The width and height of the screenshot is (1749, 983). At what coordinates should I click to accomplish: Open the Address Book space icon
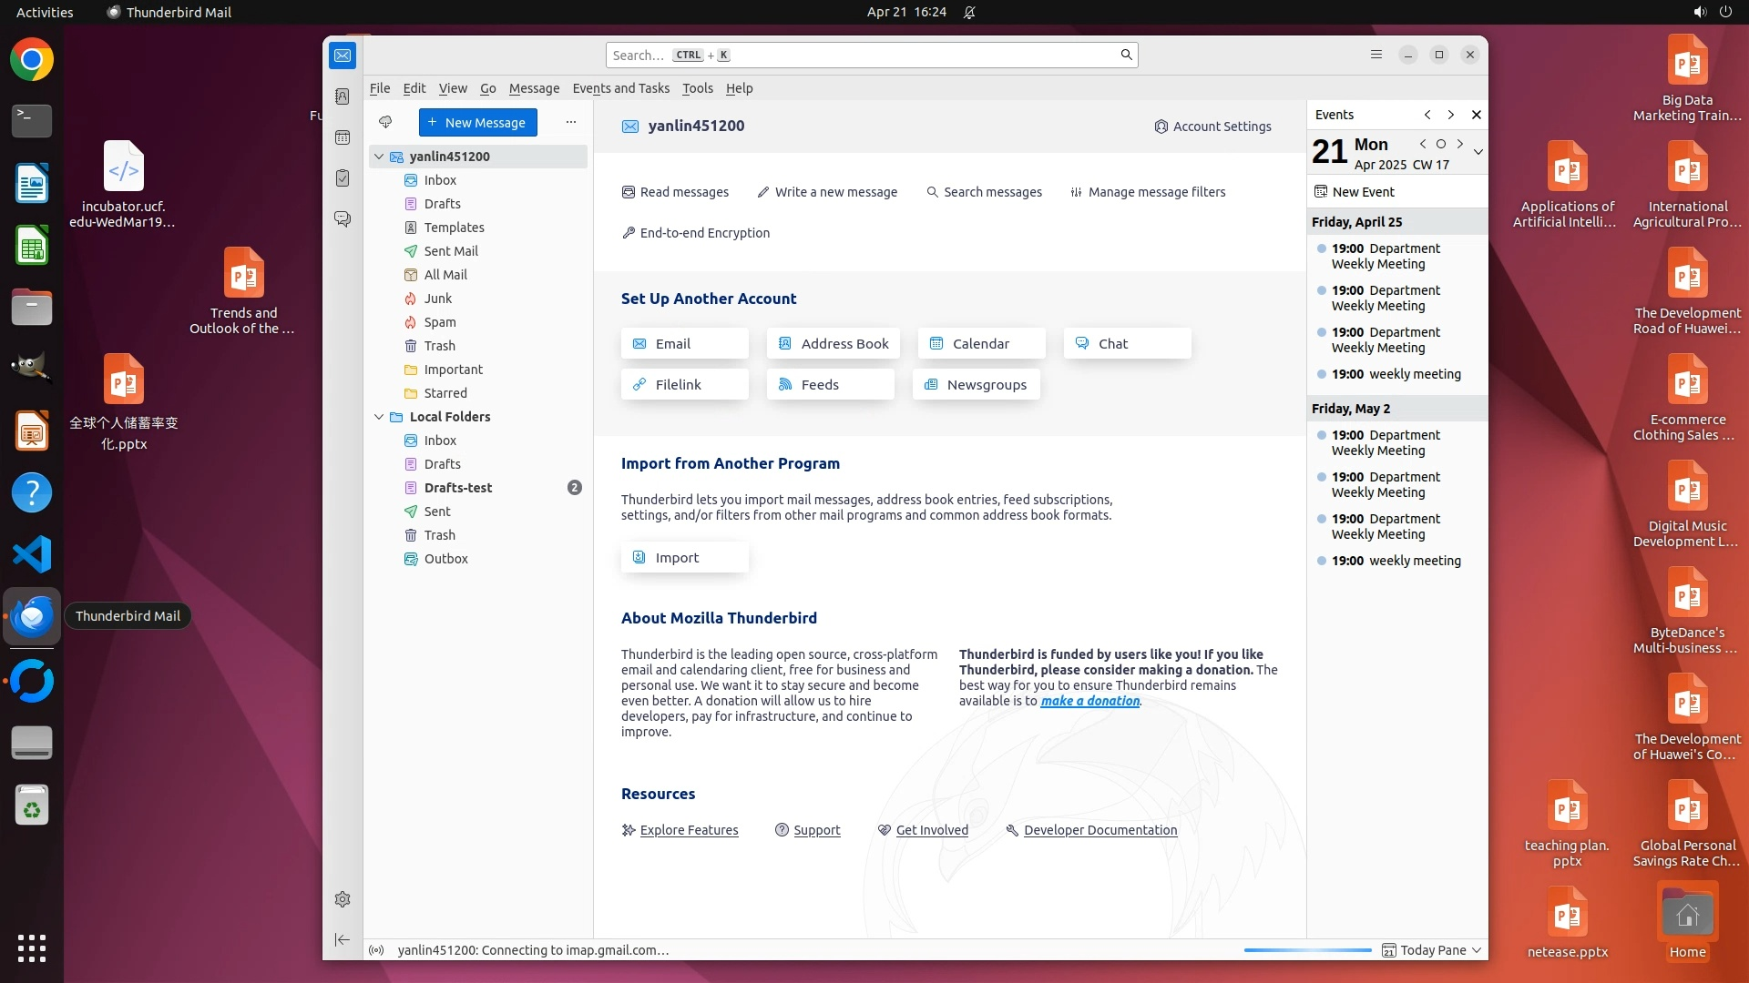pyautogui.click(x=343, y=96)
